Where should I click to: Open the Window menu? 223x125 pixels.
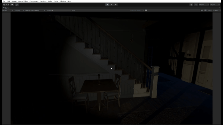coord(63,1)
